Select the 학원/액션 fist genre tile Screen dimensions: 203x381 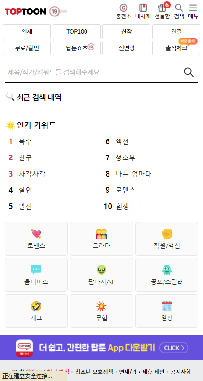tap(167, 239)
